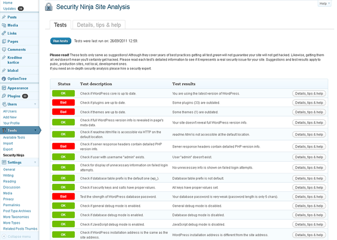This screenshot has height=240, width=337.
Task: Click the Users icon in sidebar
Action: (x=4, y=104)
